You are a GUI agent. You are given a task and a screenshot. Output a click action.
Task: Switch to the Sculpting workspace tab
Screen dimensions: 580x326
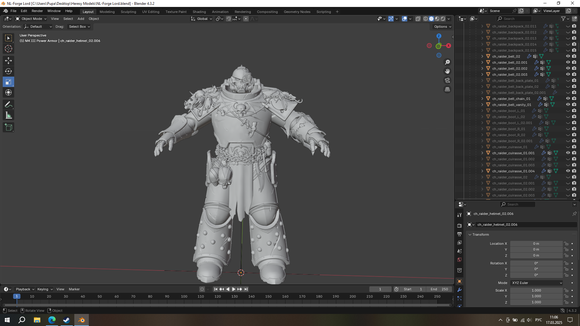click(x=128, y=12)
